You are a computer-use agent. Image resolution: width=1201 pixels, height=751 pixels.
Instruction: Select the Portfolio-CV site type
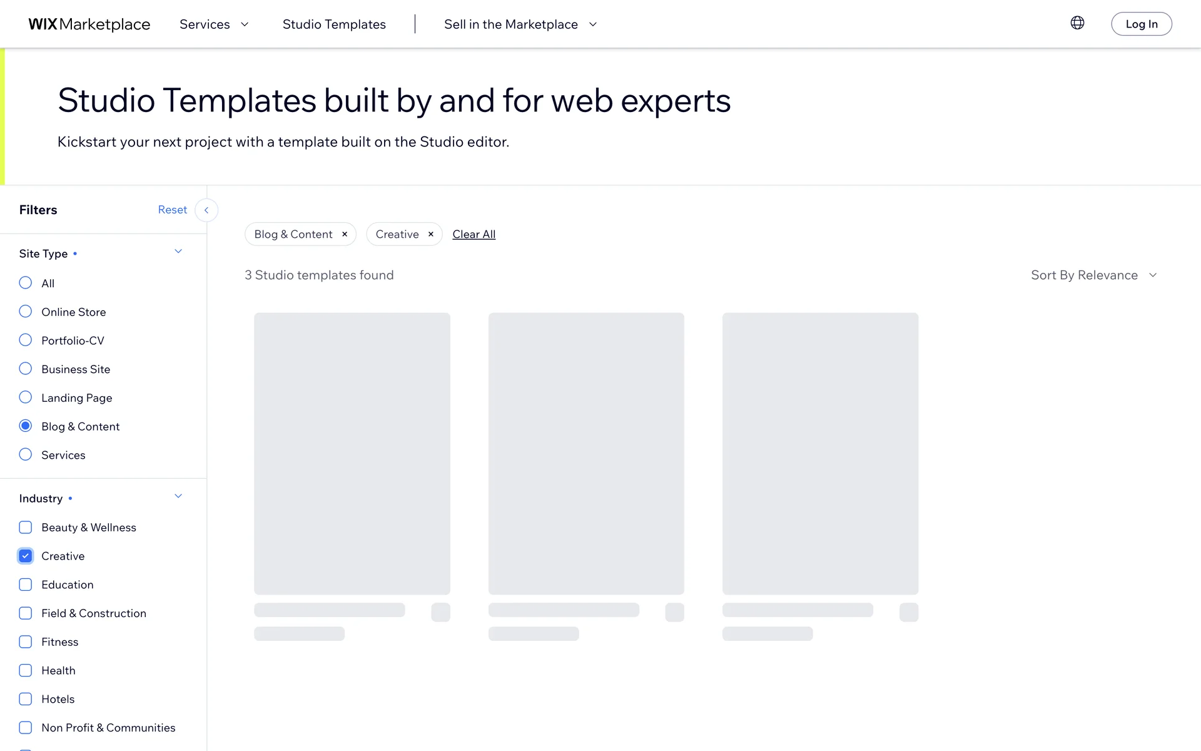click(26, 340)
